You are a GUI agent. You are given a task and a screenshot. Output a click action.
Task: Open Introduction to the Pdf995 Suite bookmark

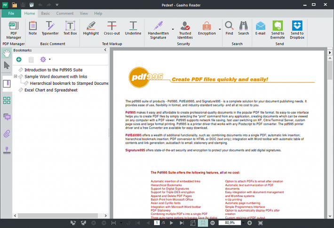tap(53, 70)
